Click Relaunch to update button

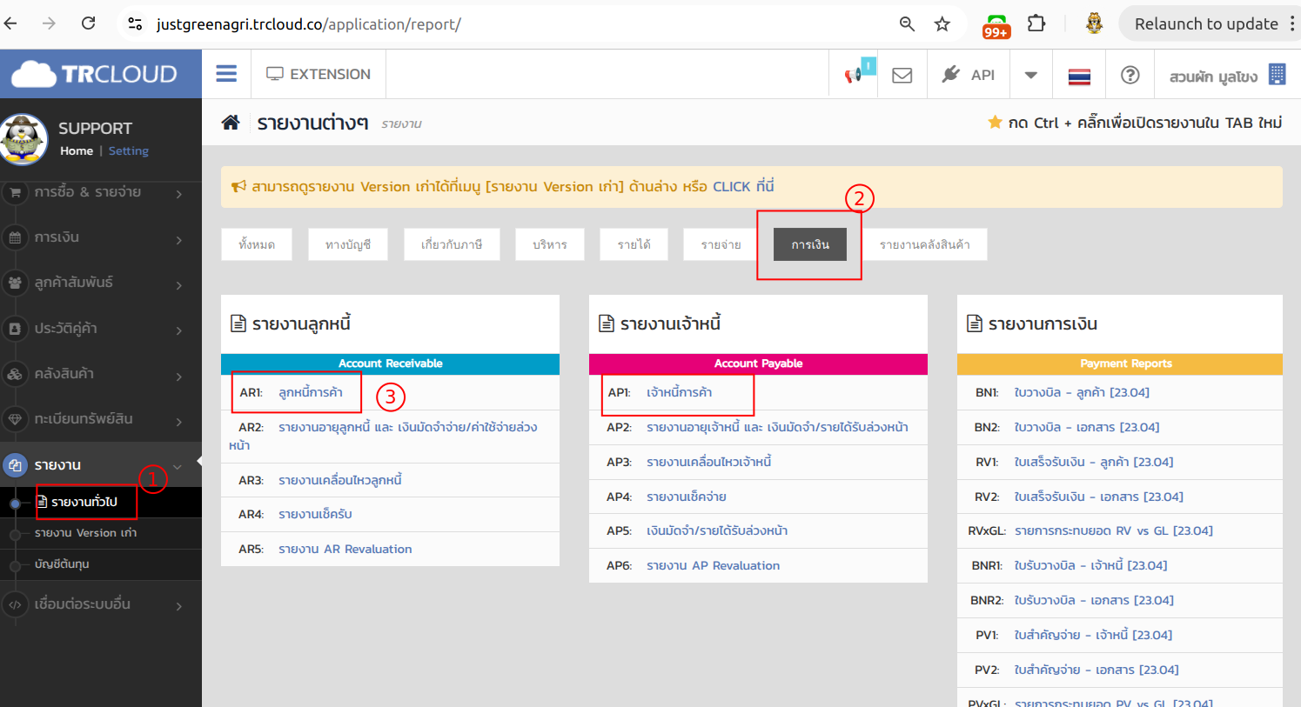coord(1205,23)
